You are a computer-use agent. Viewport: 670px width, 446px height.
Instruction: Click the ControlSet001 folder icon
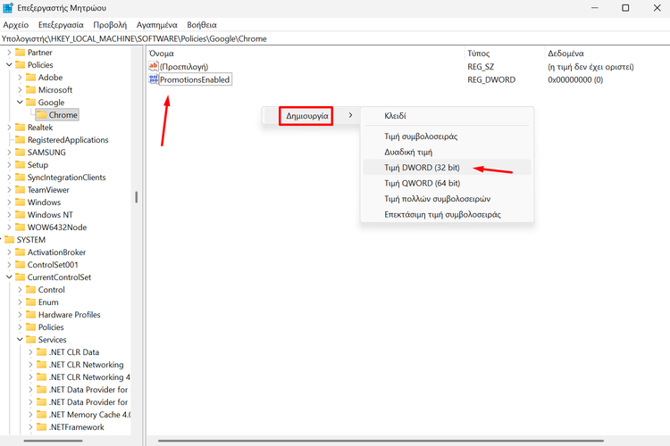[20, 265]
